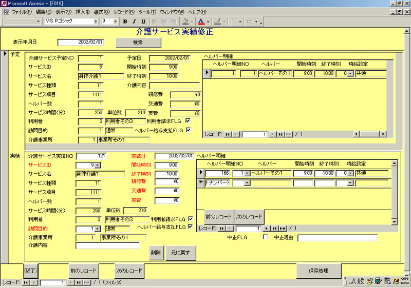Open the font size dropdown

click(115, 22)
